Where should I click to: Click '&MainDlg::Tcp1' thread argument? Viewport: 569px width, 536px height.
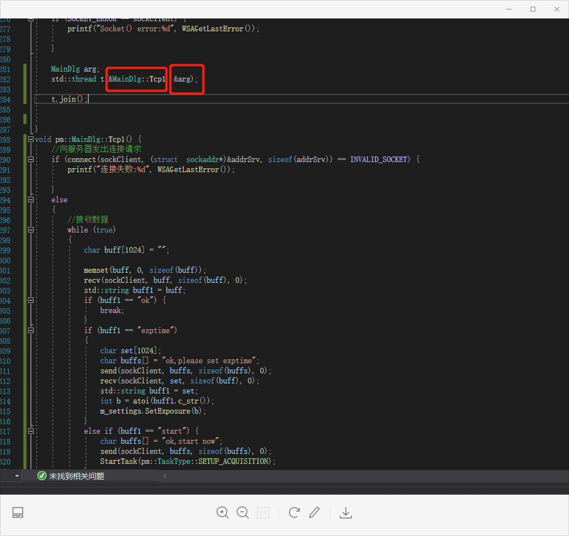[x=137, y=79]
